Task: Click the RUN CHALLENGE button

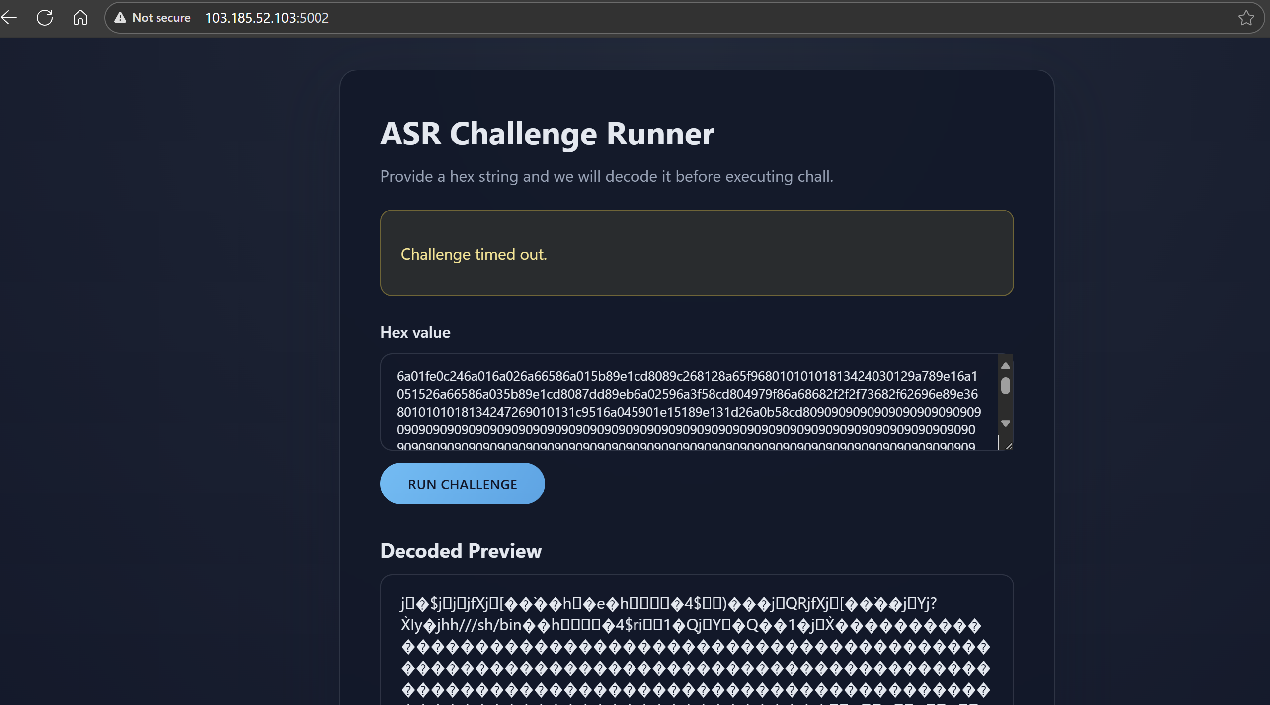Action: click(462, 484)
